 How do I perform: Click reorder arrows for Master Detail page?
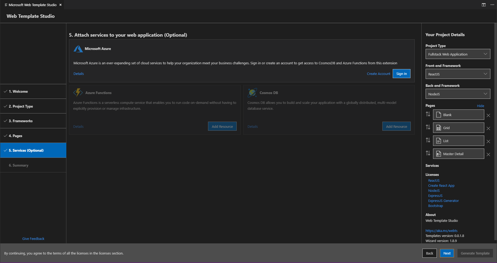click(x=428, y=153)
